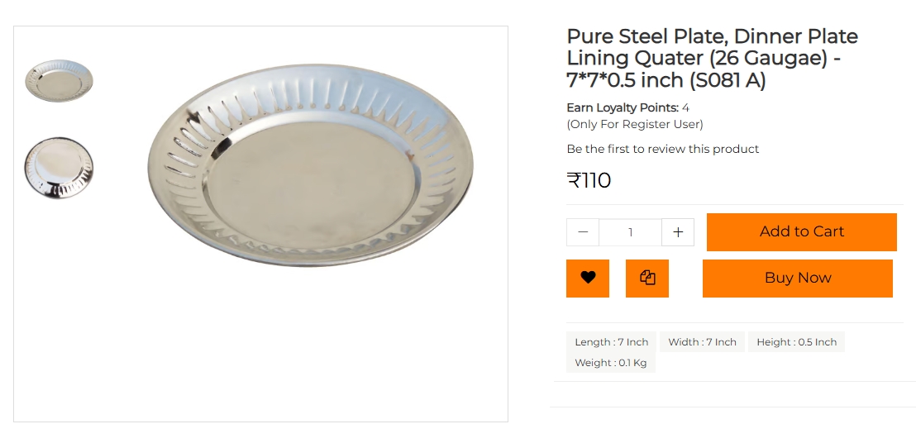
Task: Decrease quantity with minus button
Action: coord(583,232)
